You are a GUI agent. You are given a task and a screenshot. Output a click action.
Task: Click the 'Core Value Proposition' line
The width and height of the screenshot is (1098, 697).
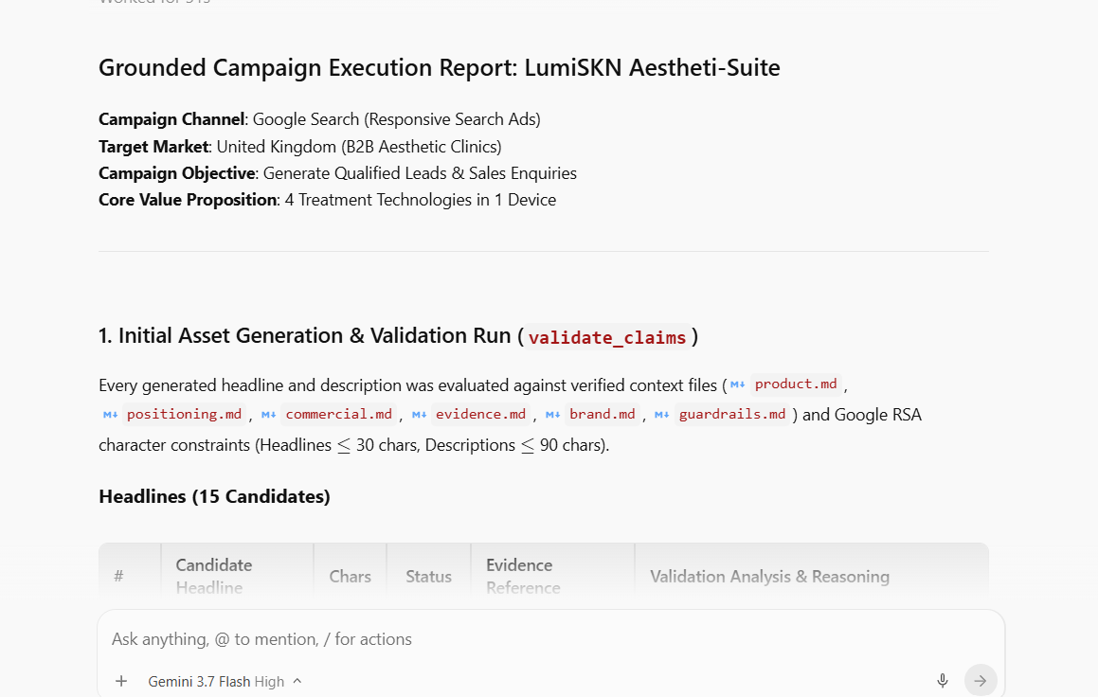327,200
